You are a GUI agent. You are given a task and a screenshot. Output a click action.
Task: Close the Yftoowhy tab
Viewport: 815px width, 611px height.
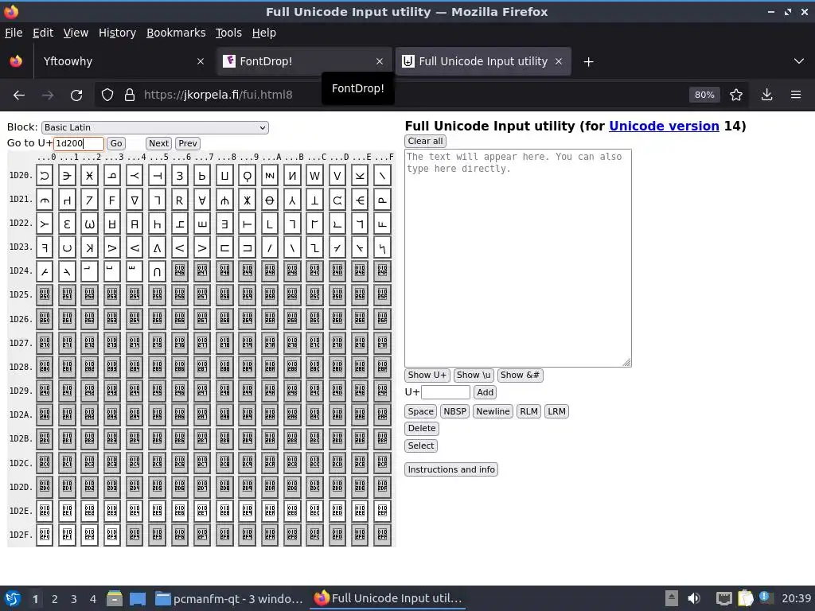[x=201, y=61]
